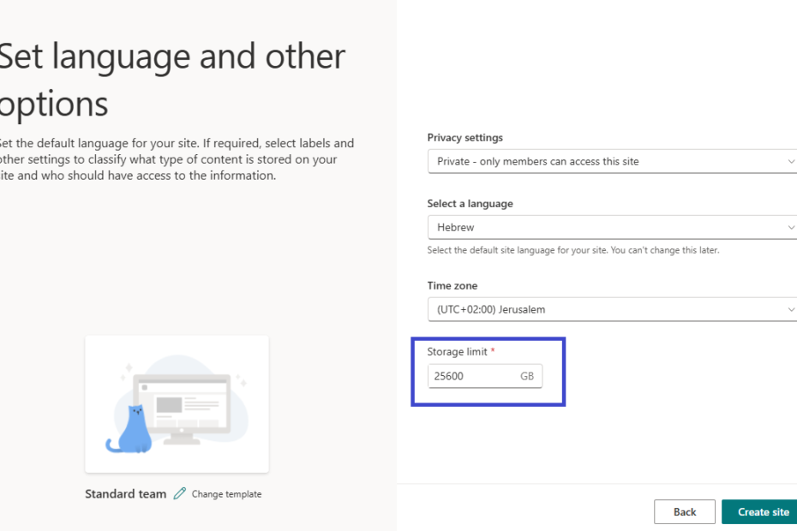Click the "Storage limit" label
The image size is (797, 531).
coord(457,352)
